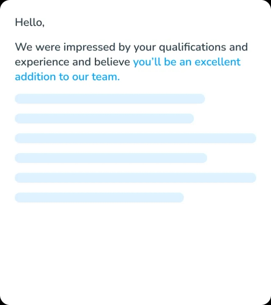Click the "Hello," greeting text
Viewport: 271px width, 305px height.
pyautogui.click(x=30, y=22)
